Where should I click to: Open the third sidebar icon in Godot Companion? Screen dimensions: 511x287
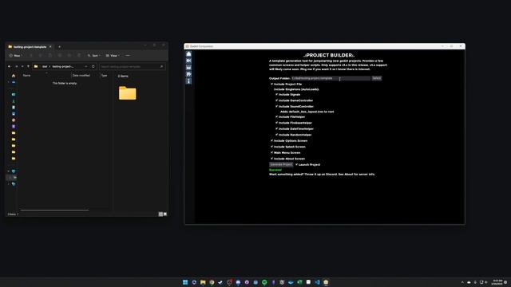(188, 68)
